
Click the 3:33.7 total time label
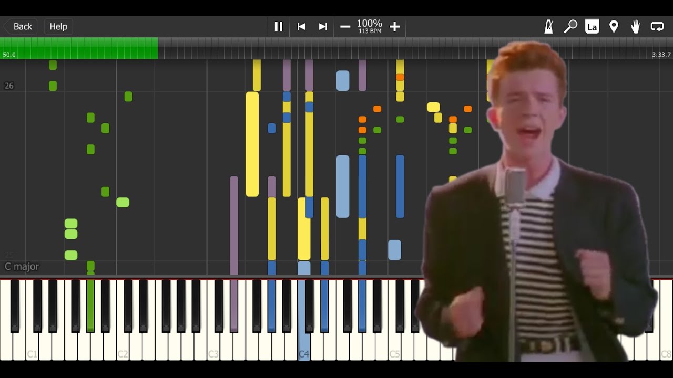[661, 55]
